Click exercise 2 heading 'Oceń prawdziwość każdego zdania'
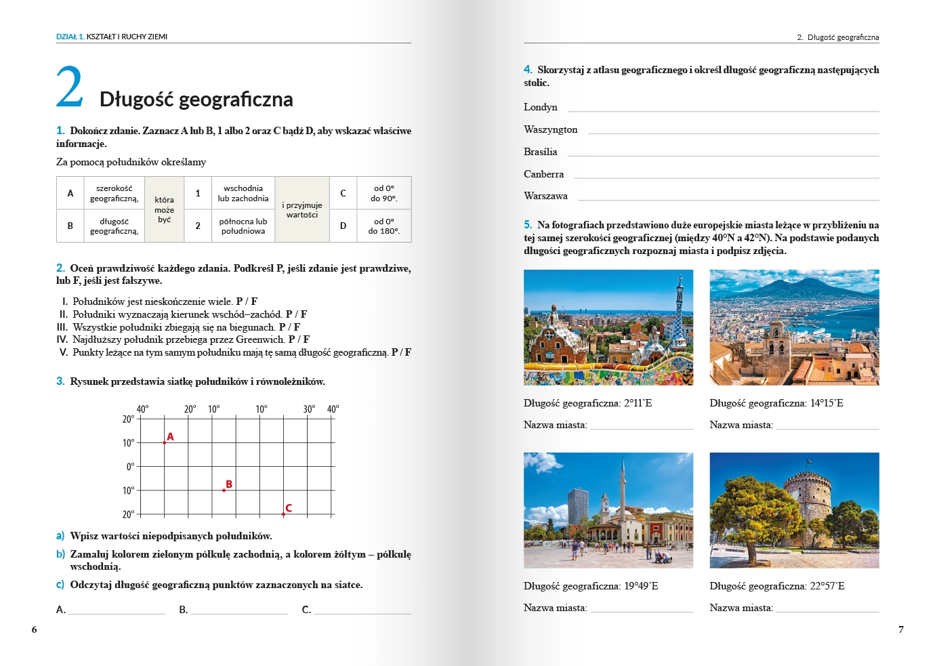Viewport: 935px width, 666px height. pyautogui.click(x=234, y=274)
